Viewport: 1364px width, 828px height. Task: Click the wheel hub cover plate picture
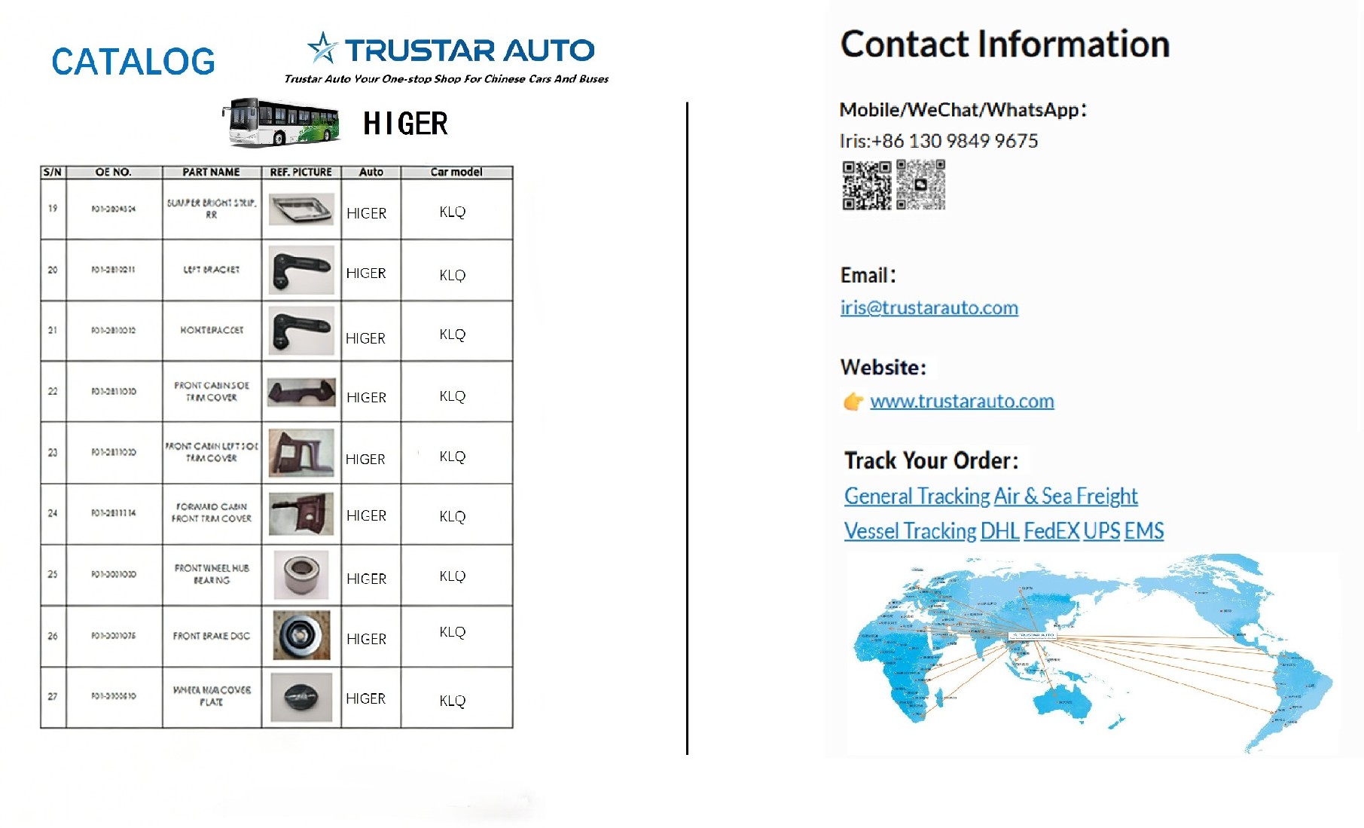pos(301,697)
